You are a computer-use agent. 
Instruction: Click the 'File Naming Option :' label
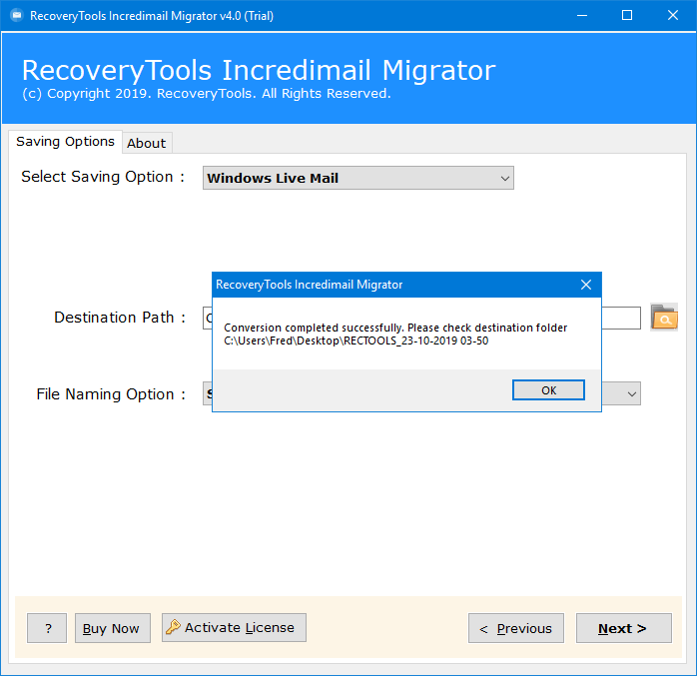[111, 394]
